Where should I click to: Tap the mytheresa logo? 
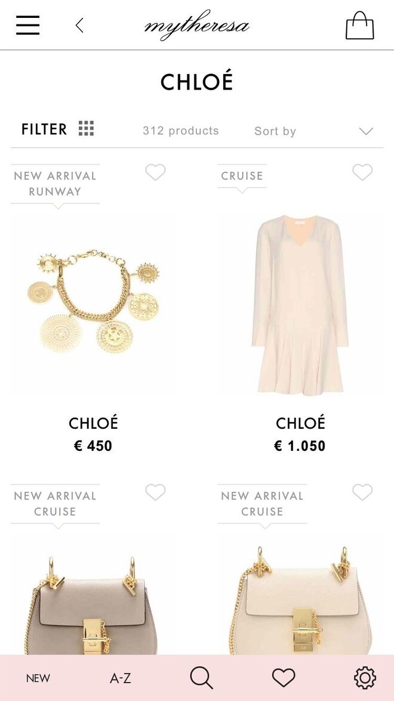coord(196,26)
